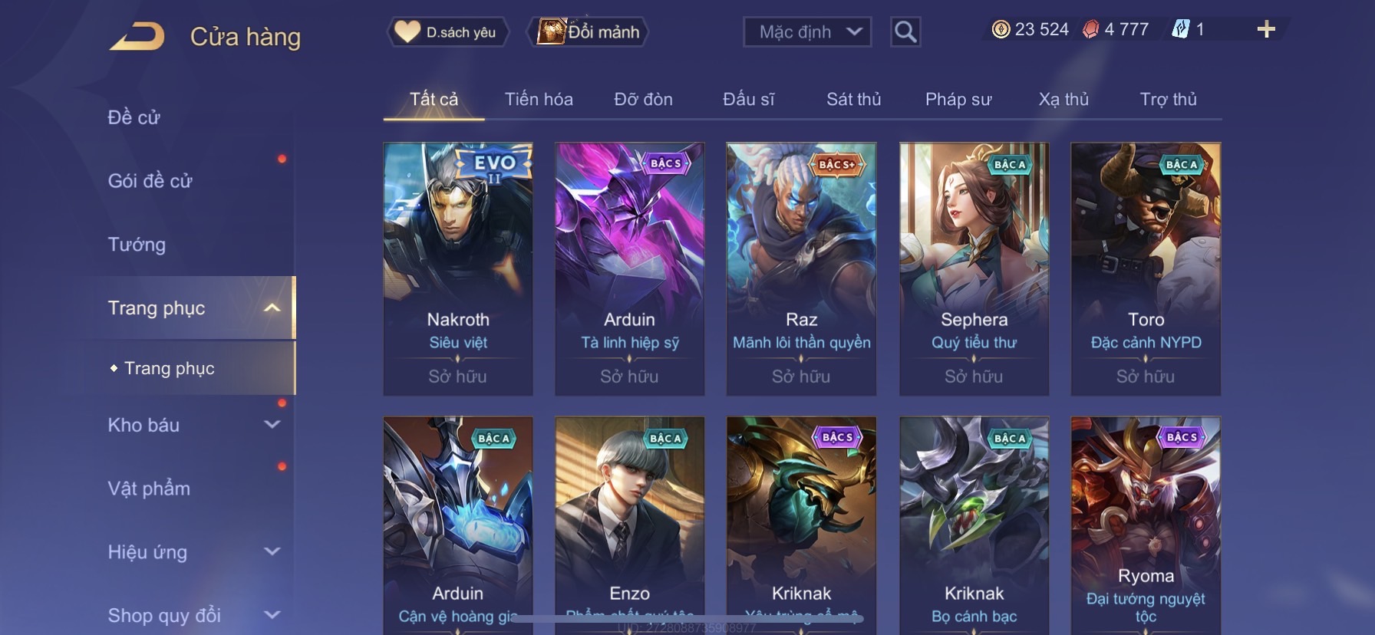Select the Nakroth Siêu việt skin card
Screen dimensions: 1375x635
(x=458, y=269)
